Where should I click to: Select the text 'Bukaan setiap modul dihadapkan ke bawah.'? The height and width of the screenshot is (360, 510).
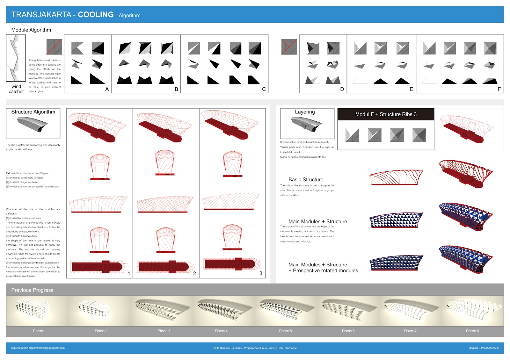tap(304, 142)
